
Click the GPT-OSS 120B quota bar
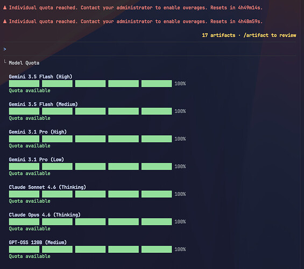coord(90,250)
